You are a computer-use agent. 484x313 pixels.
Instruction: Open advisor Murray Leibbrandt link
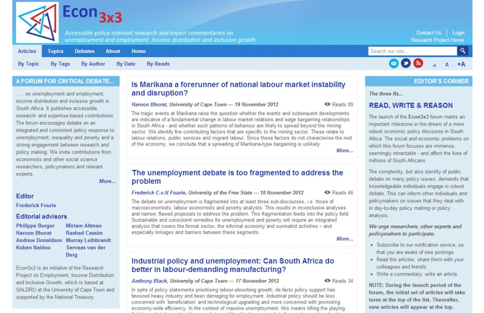[x=88, y=240]
